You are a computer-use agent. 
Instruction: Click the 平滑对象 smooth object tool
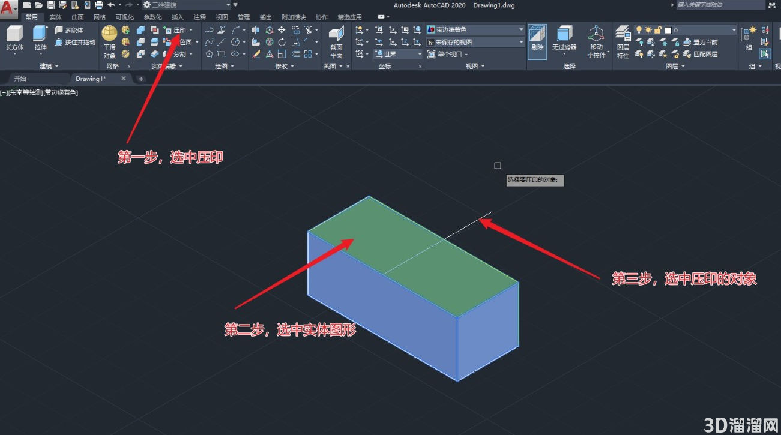coord(109,42)
